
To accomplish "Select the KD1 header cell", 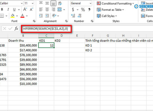I will point(46,41).
